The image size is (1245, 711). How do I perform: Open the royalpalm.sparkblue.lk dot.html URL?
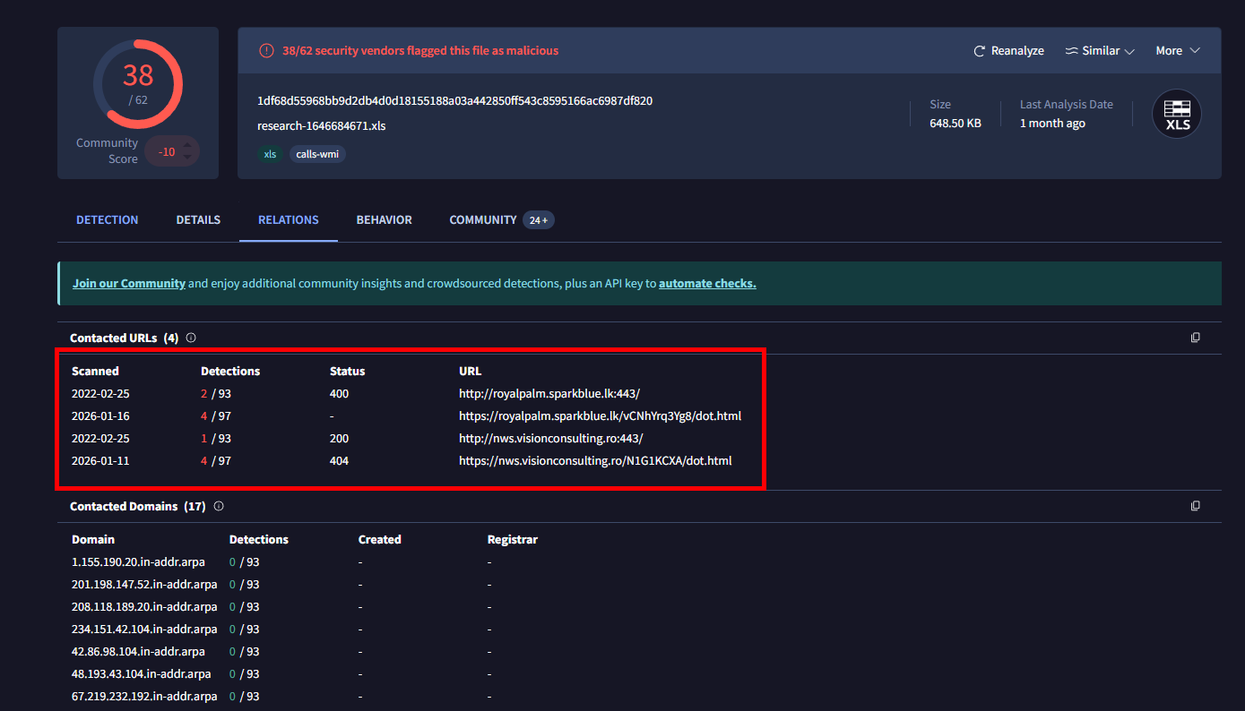(600, 416)
